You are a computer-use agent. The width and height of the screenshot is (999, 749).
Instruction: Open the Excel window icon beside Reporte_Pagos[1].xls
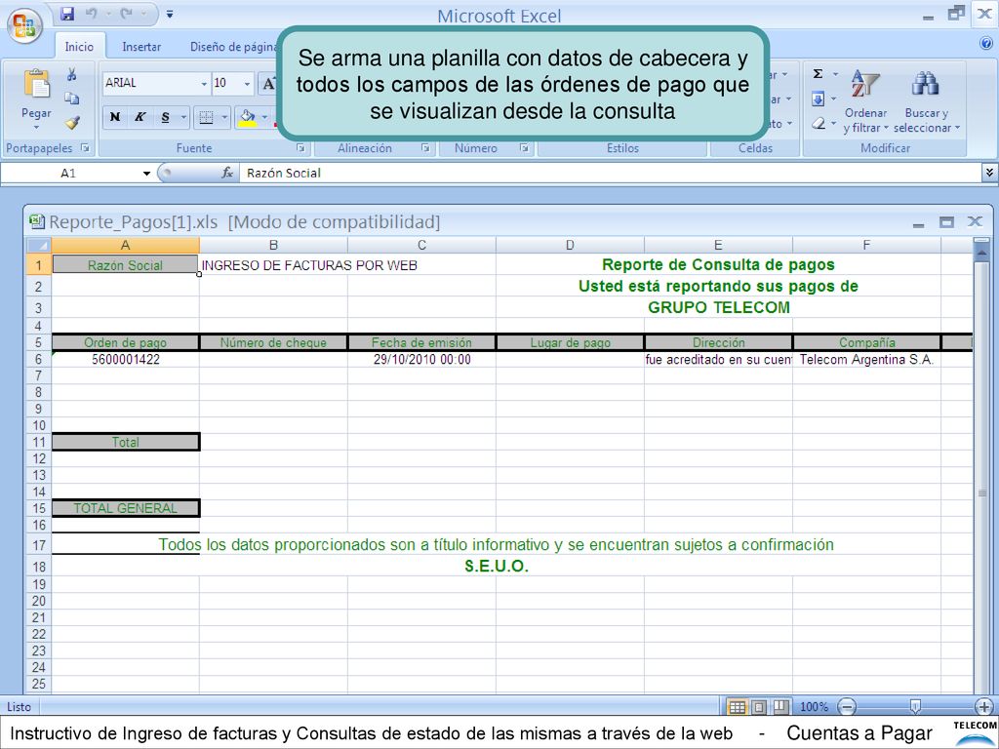pos(38,221)
